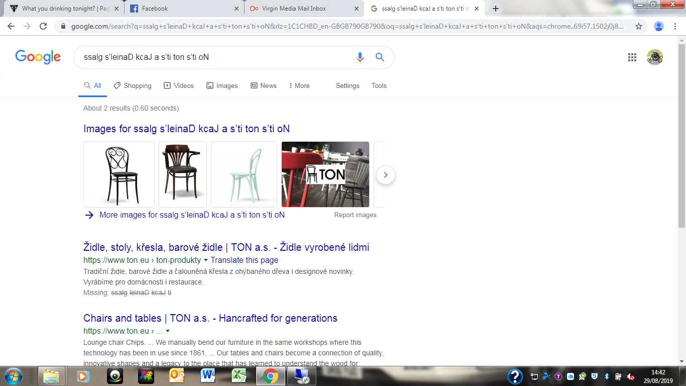Image resolution: width=686 pixels, height=386 pixels.
Task: Click the Report images link
Action: pos(355,215)
